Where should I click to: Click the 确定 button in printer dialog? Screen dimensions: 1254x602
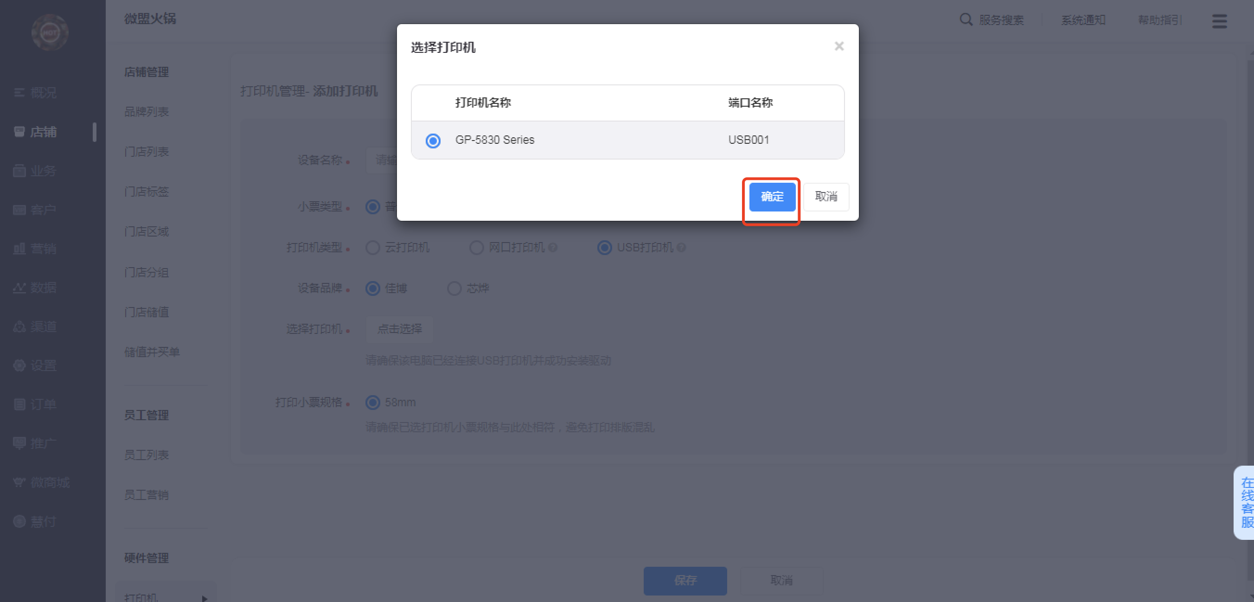click(x=772, y=197)
